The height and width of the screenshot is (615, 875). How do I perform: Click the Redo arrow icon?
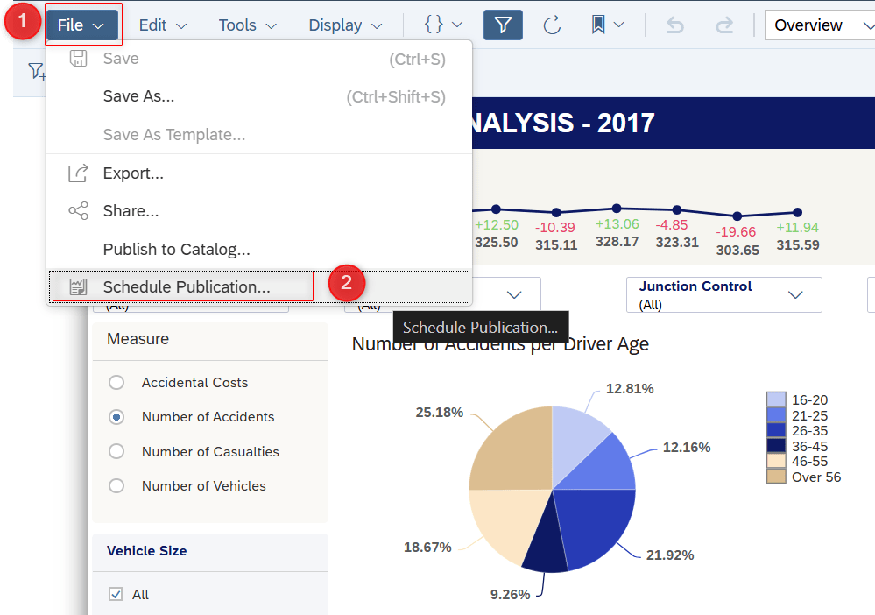tap(723, 25)
